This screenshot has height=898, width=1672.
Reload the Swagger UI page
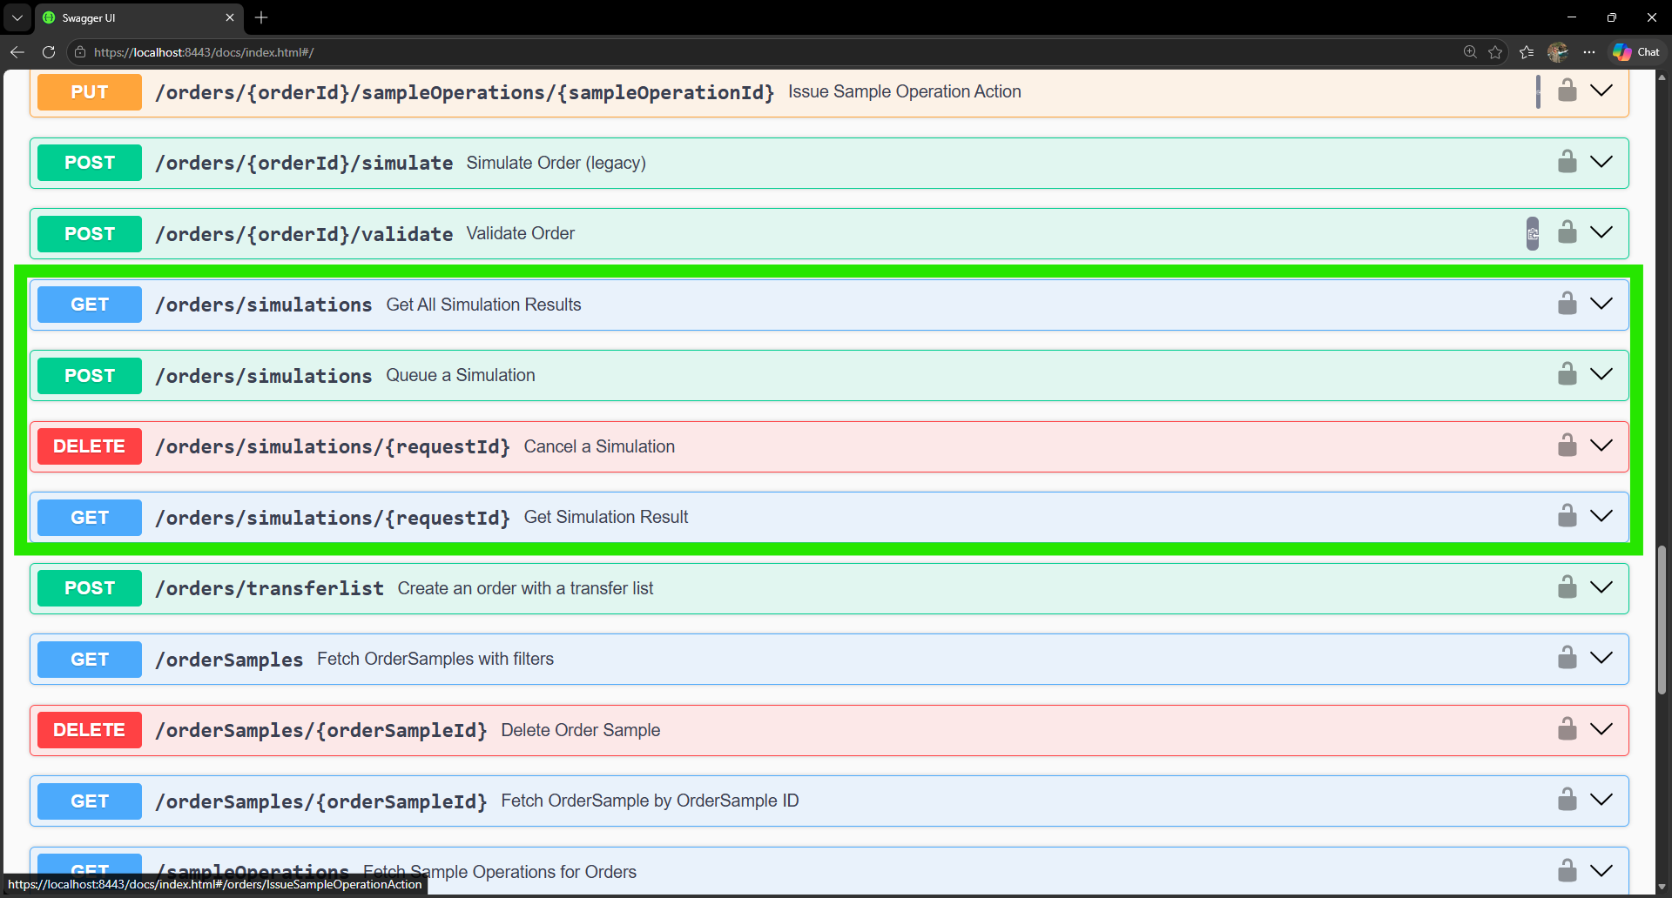point(49,52)
